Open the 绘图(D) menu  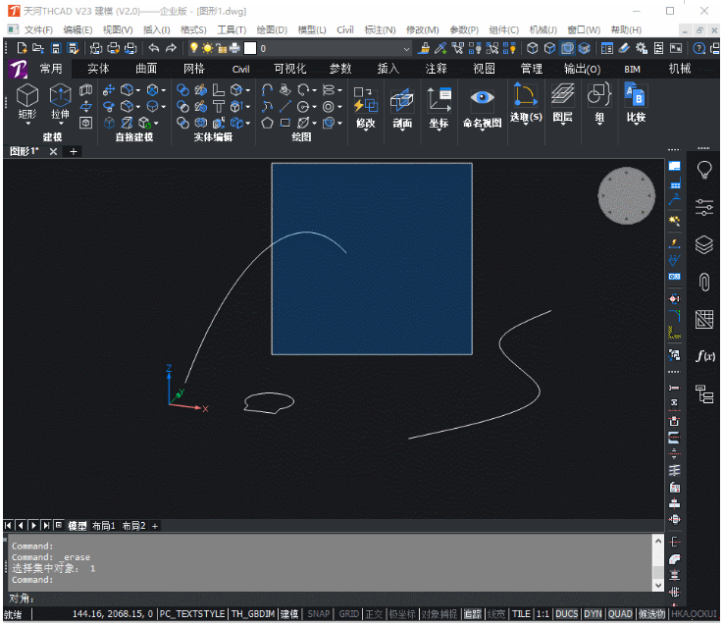coord(272,30)
